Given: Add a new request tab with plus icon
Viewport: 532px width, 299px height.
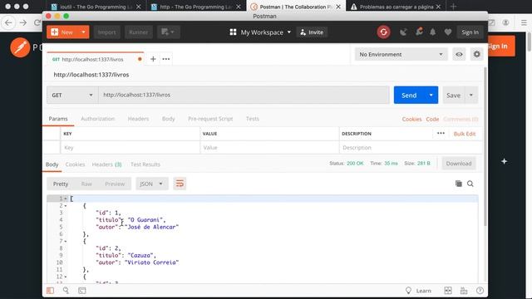Looking at the screenshot, I should (153, 59).
